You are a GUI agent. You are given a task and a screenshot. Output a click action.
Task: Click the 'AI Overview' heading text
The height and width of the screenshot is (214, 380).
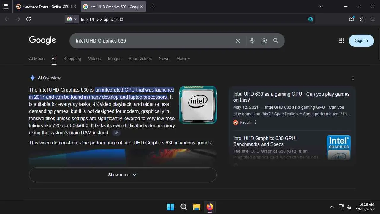(49, 78)
